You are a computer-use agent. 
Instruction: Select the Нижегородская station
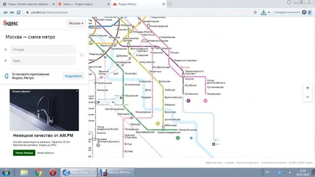(159, 26)
